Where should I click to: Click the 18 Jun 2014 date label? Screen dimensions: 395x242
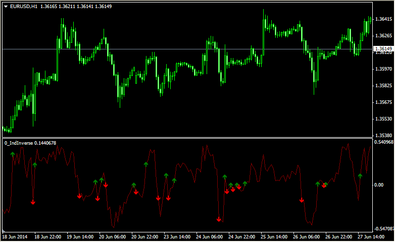[x=15, y=237]
